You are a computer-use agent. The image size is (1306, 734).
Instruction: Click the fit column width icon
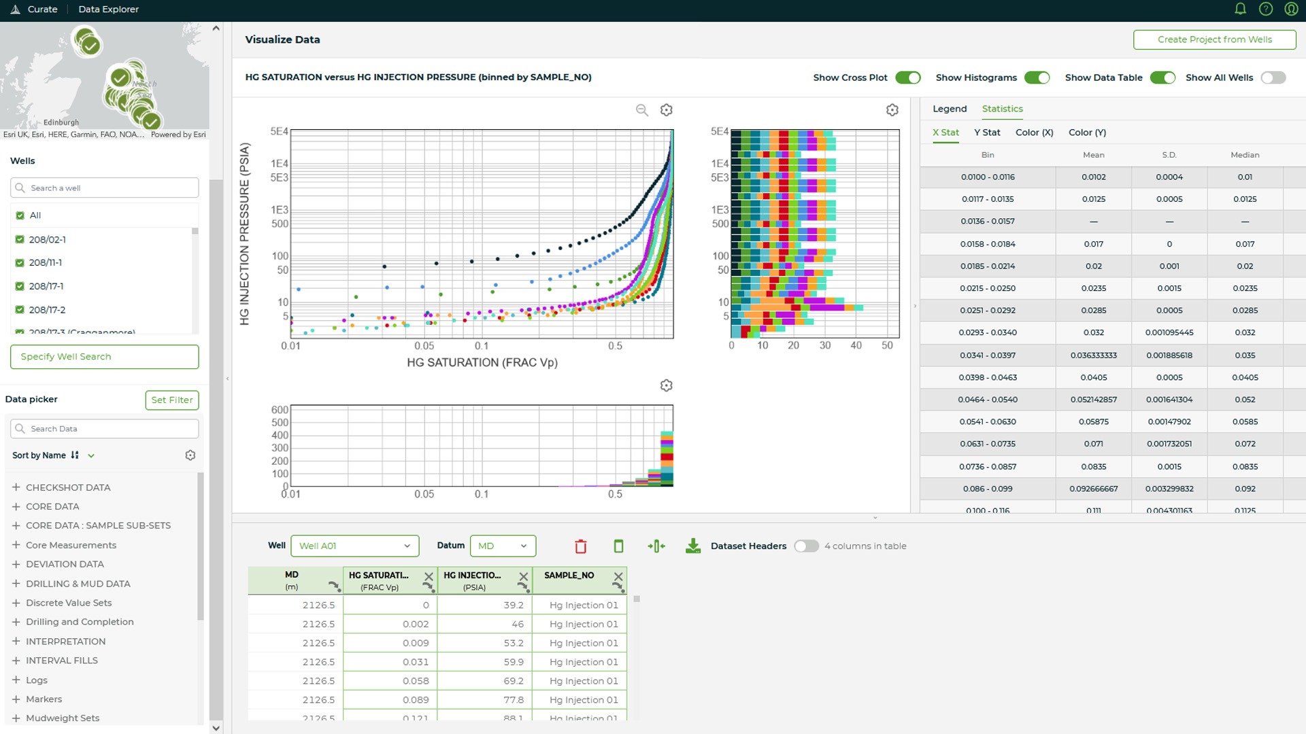pos(656,546)
